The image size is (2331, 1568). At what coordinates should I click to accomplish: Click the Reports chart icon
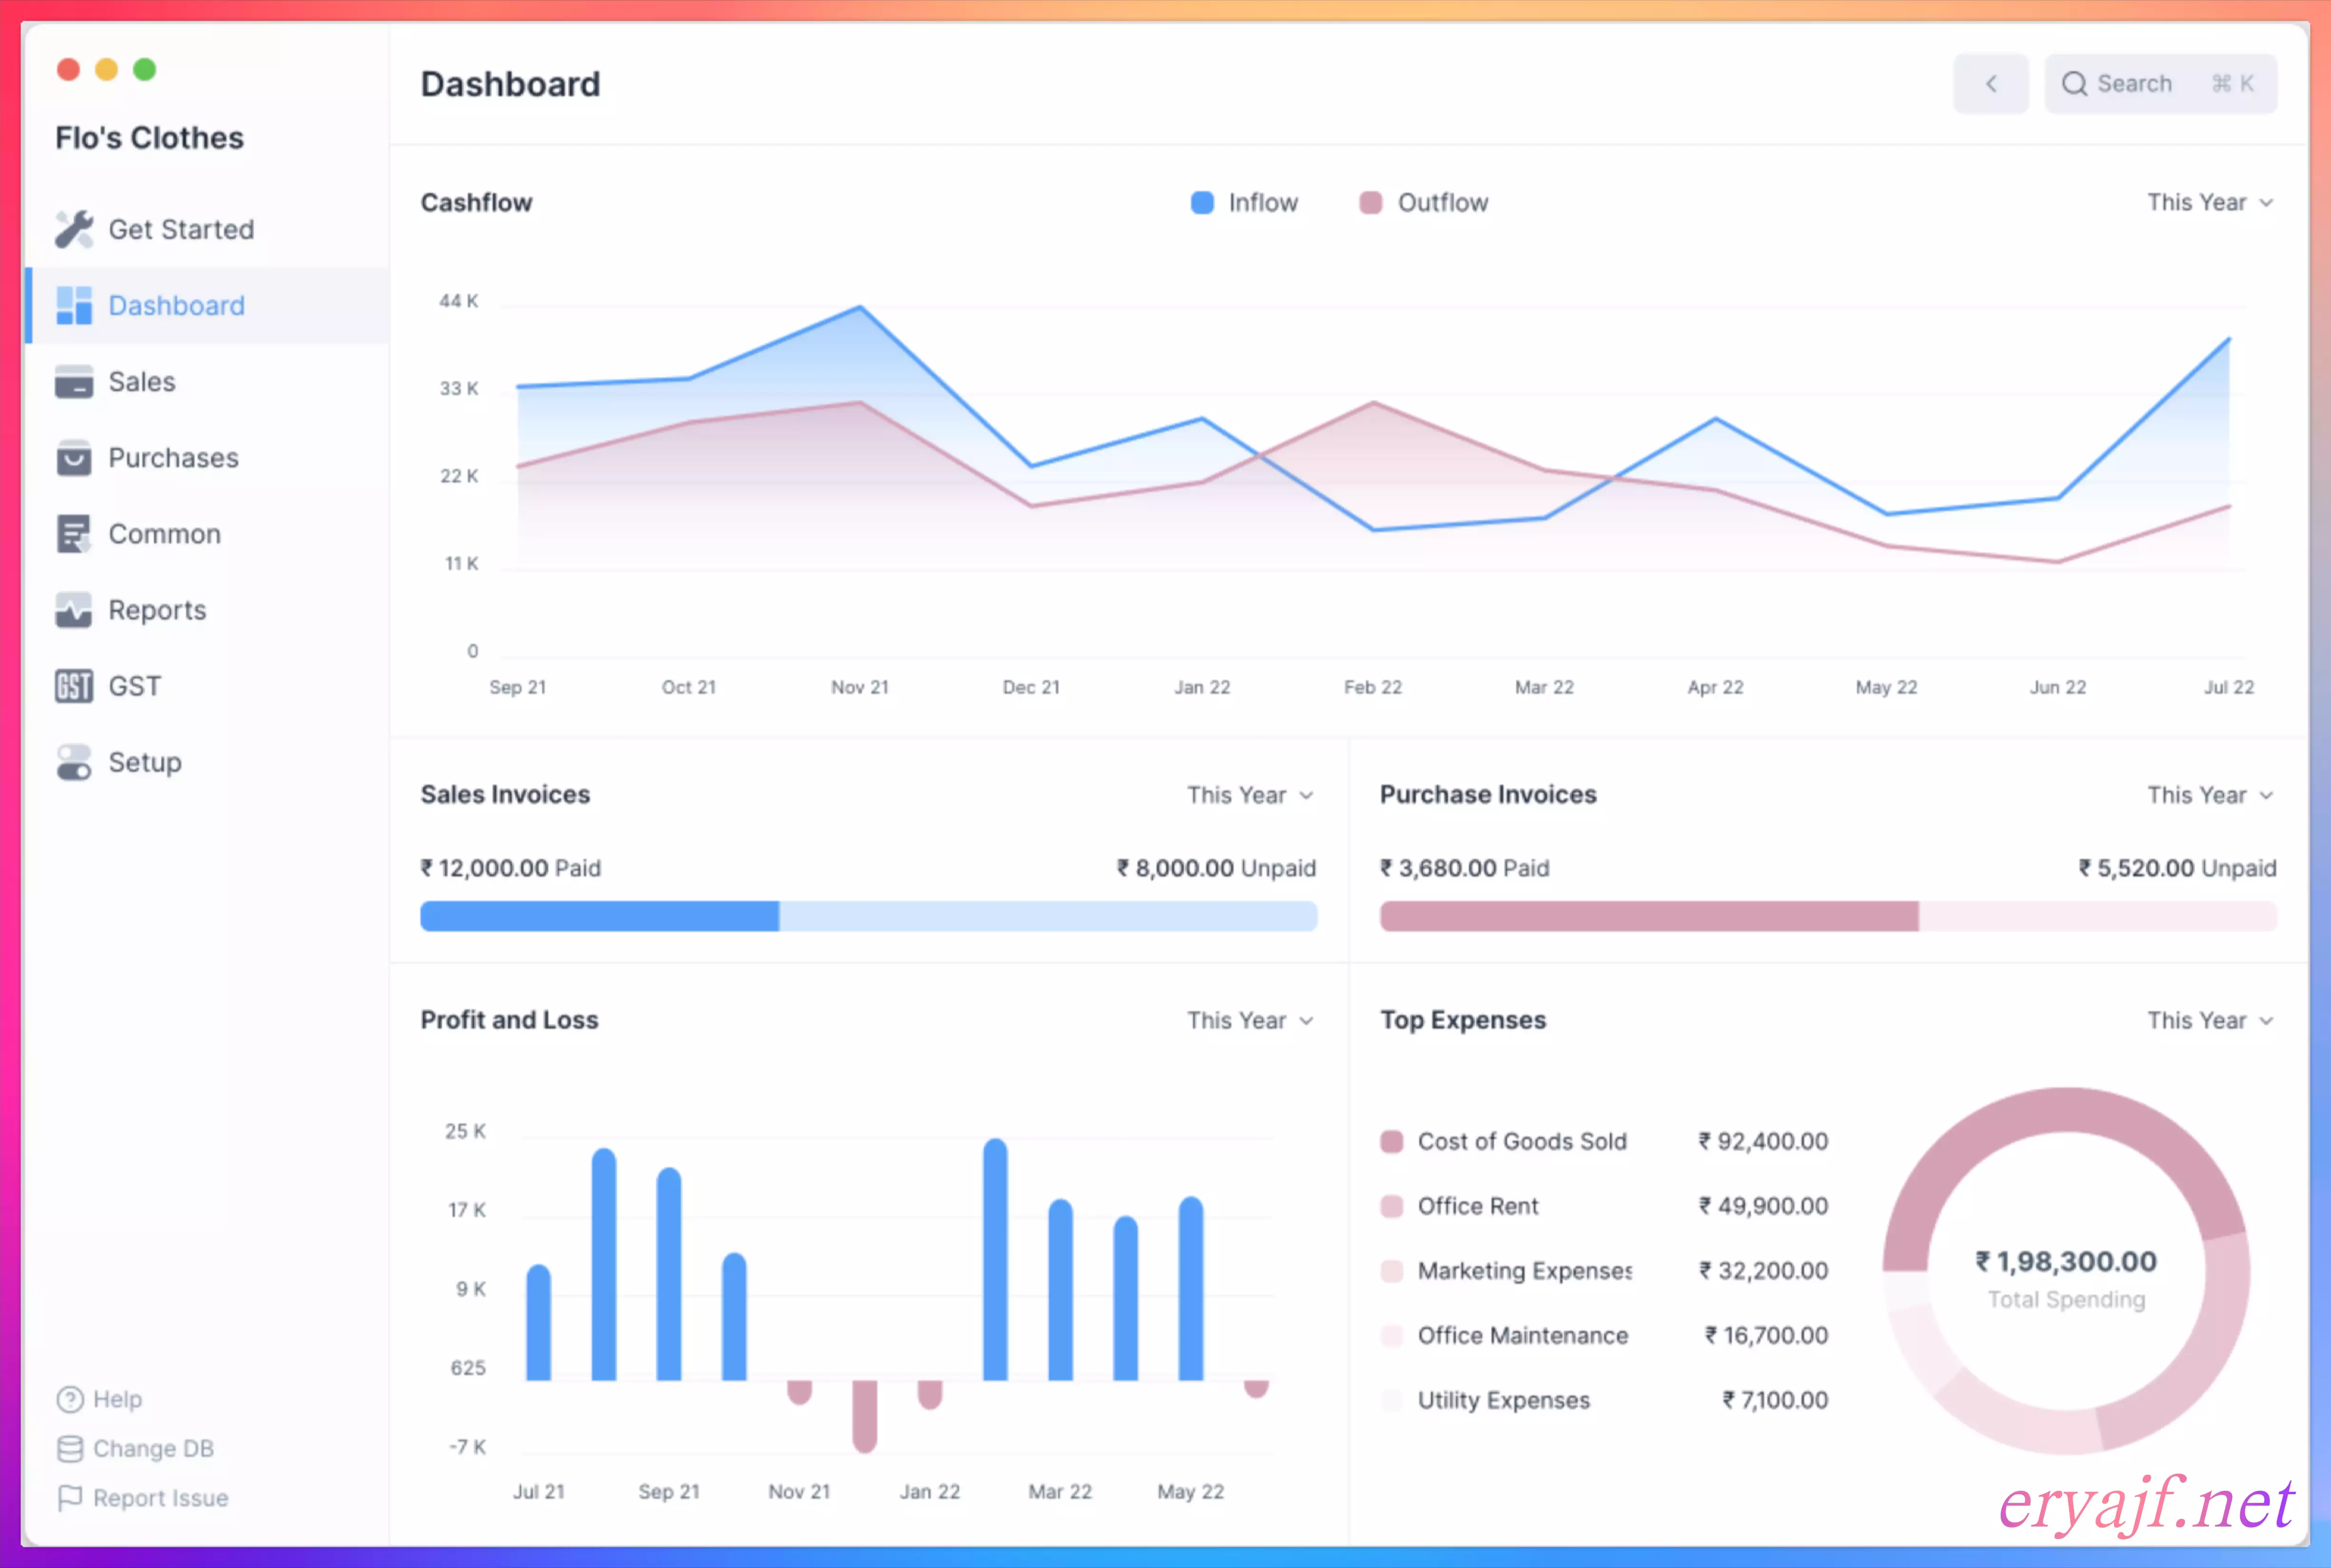pyautogui.click(x=74, y=610)
